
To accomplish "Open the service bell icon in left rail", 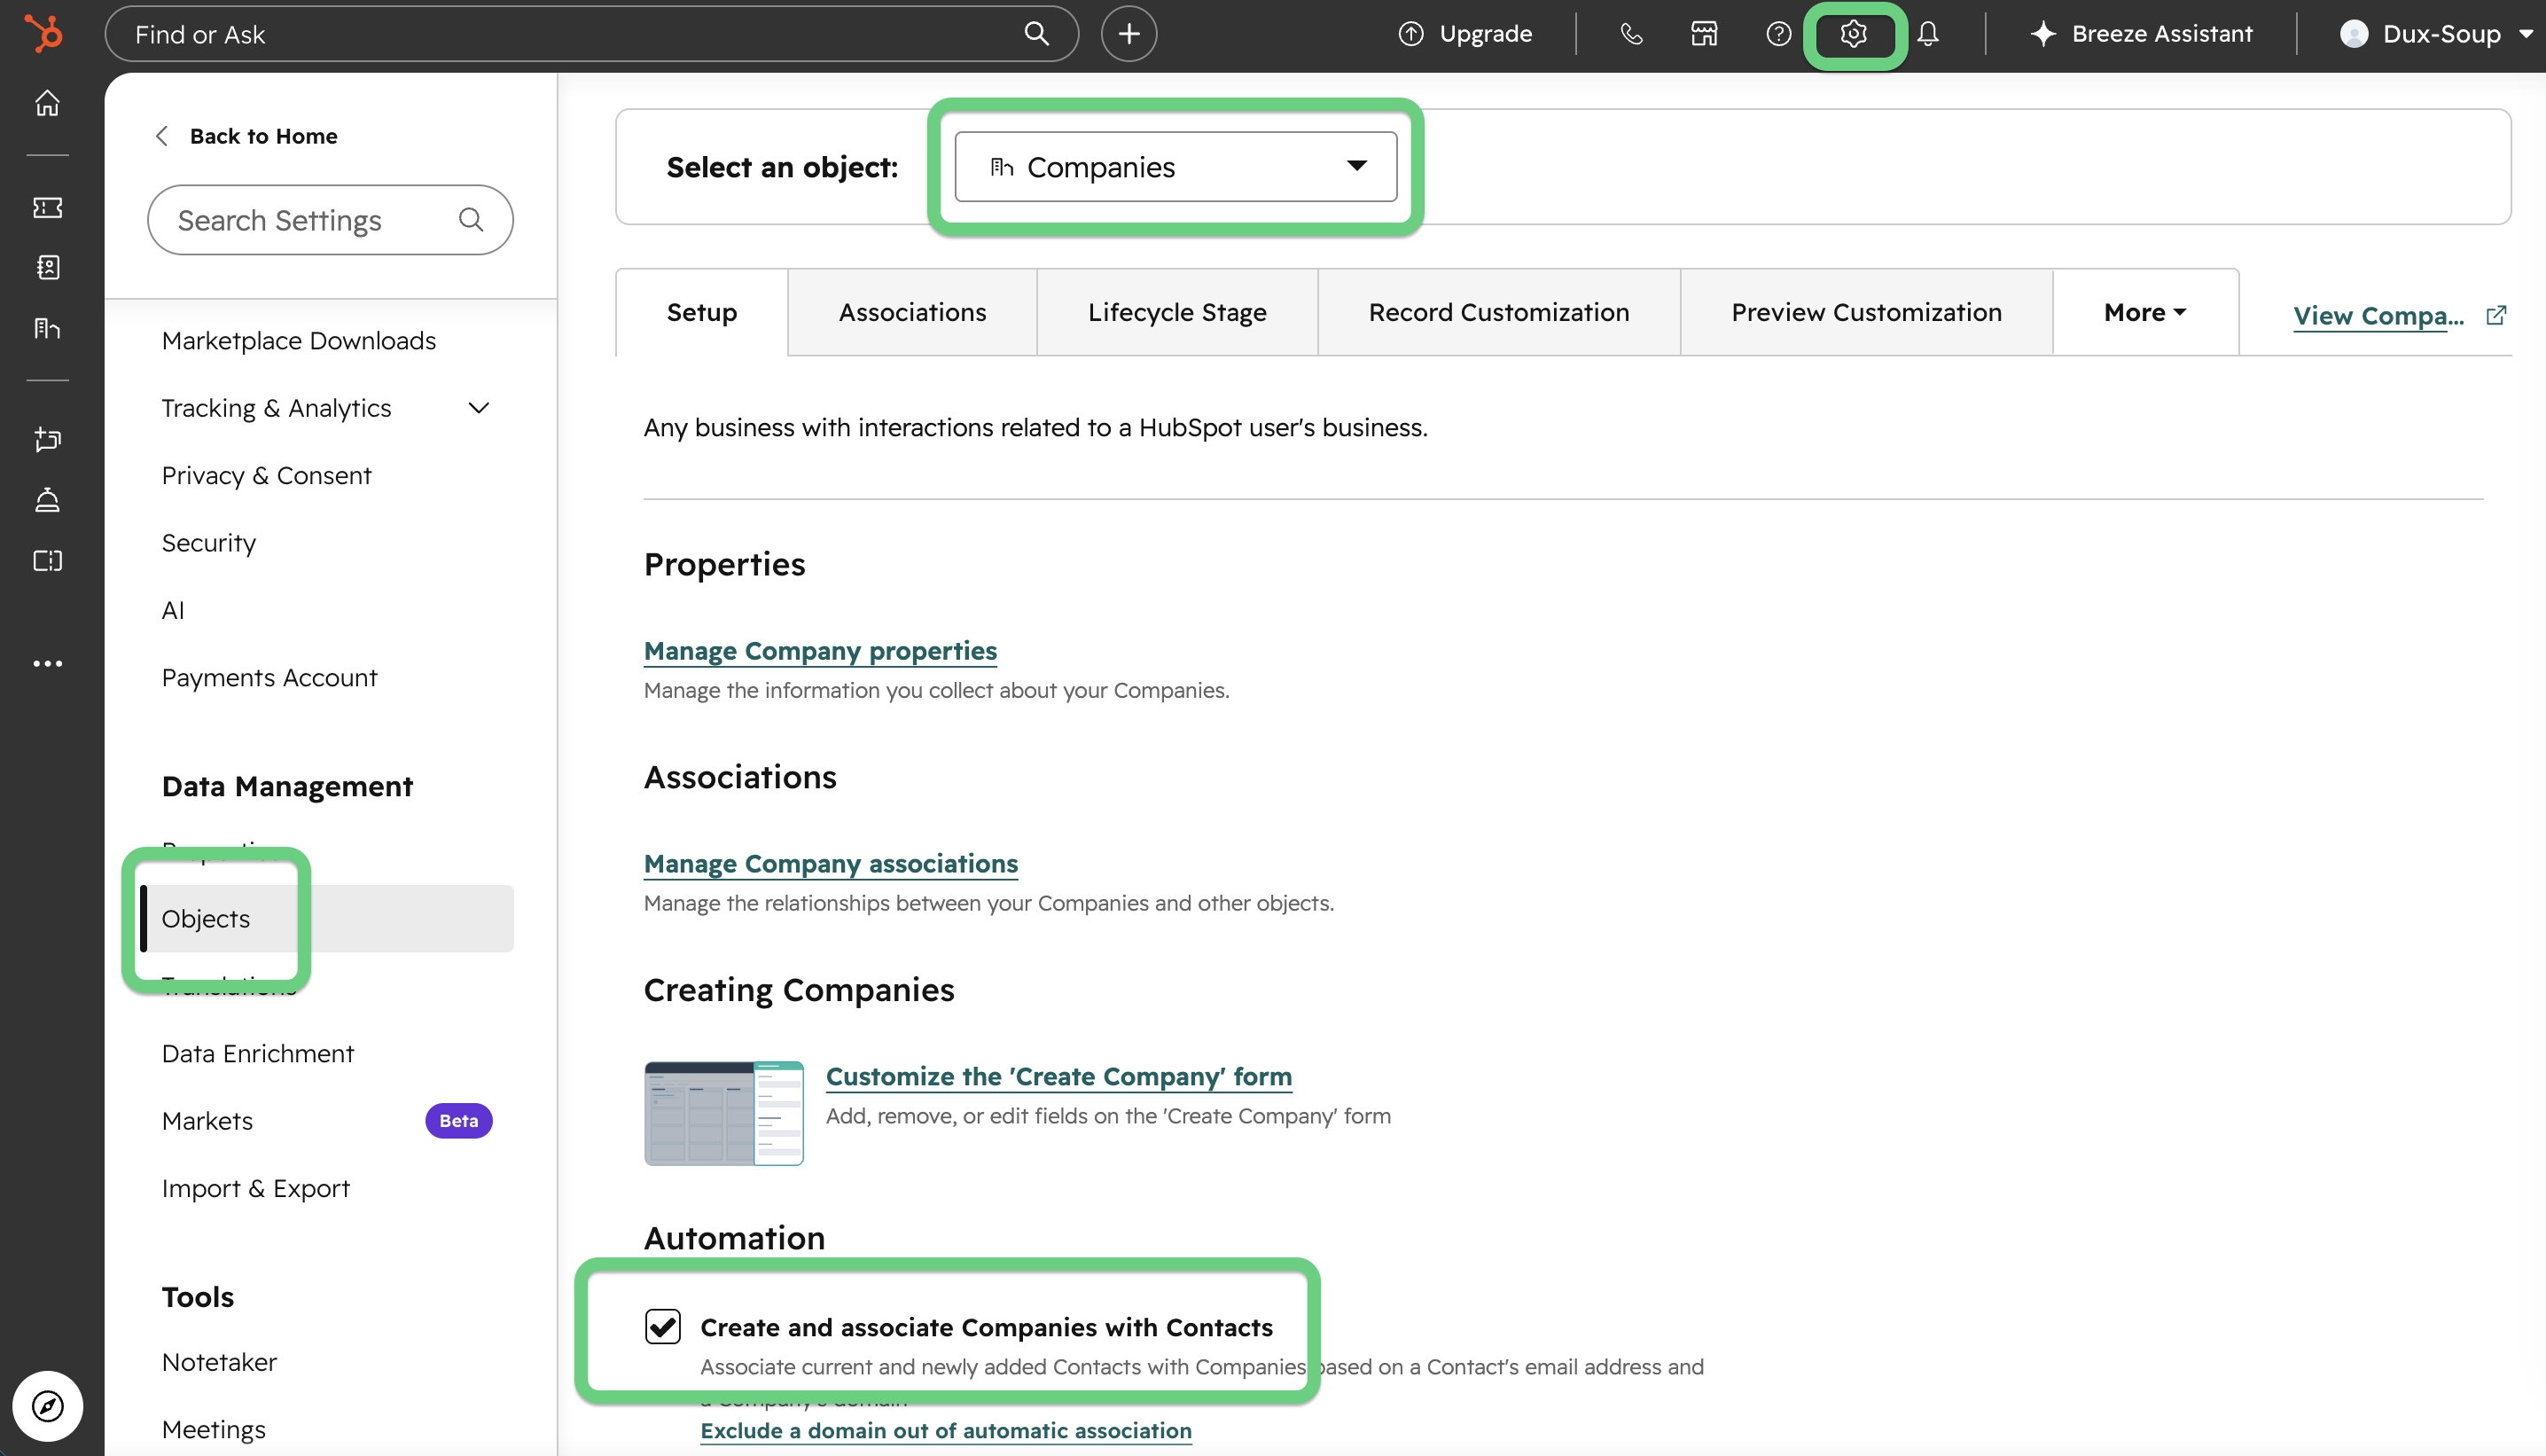I will [47, 500].
